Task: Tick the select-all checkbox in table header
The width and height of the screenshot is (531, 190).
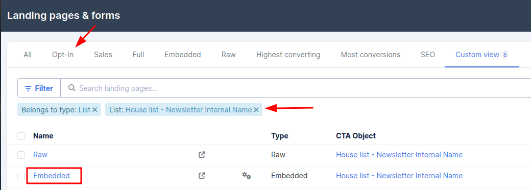Action: coord(21,136)
